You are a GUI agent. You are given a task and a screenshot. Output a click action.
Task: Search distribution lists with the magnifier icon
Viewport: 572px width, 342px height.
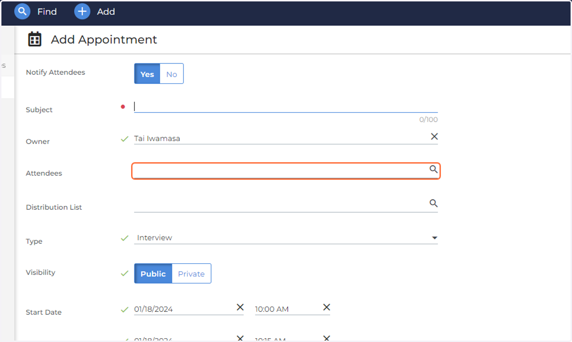coord(433,203)
